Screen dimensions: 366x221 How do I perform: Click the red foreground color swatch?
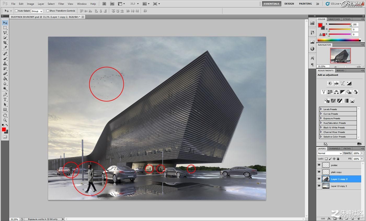click(x=4, y=129)
